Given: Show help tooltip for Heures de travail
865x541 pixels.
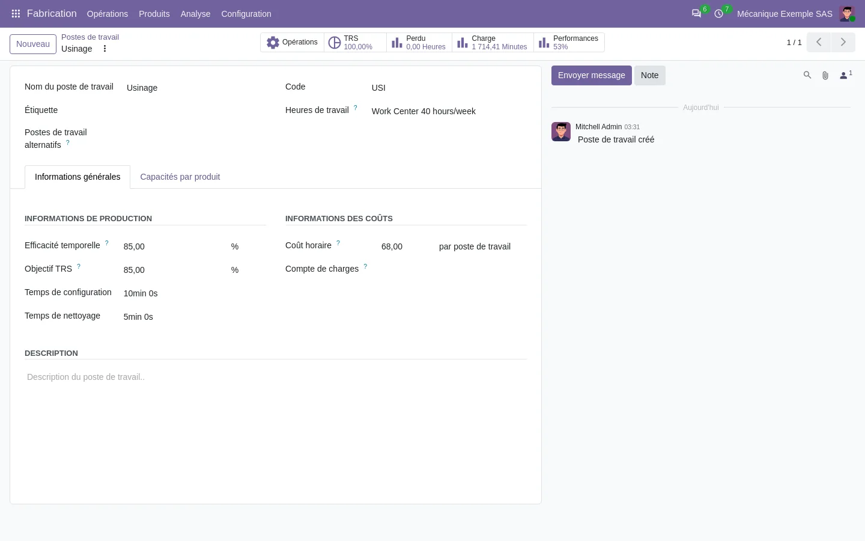Looking at the screenshot, I should 356,108.
